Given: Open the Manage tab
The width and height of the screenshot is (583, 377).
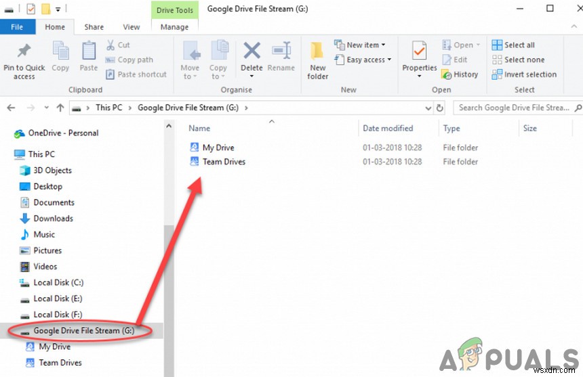Looking at the screenshot, I should 174,27.
